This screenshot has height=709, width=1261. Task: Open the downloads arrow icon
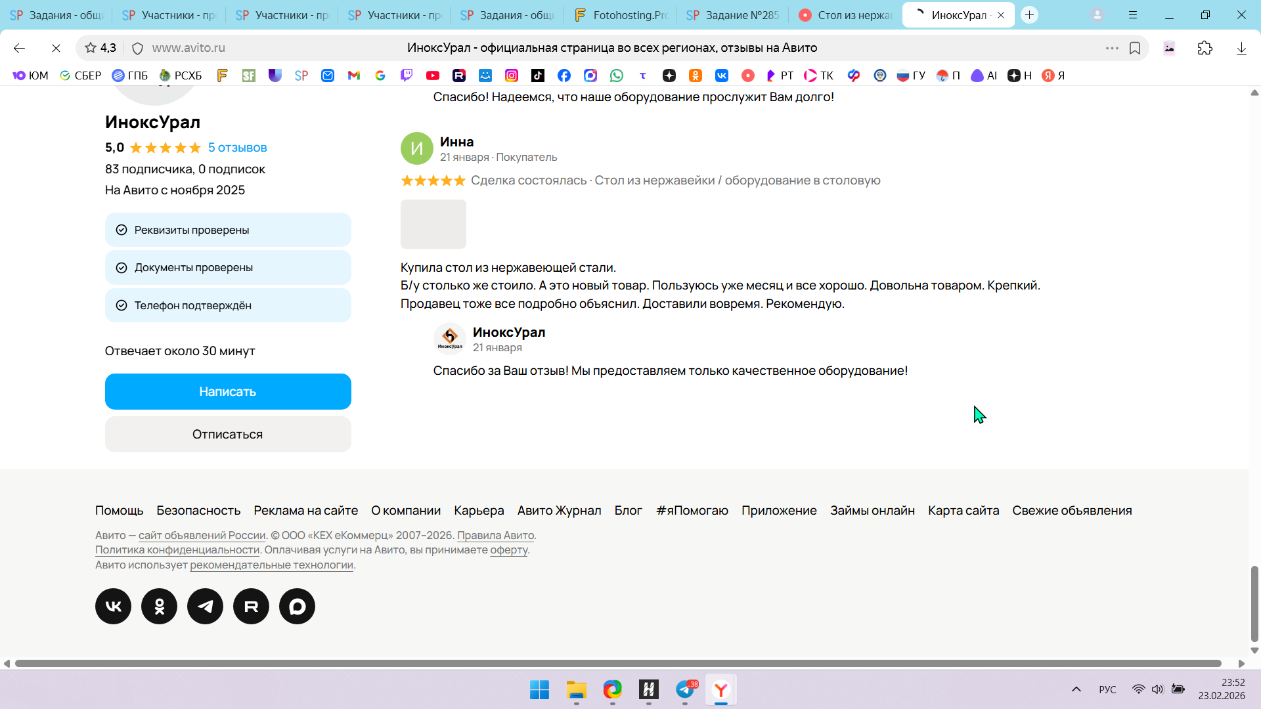[x=1241, y=48]
